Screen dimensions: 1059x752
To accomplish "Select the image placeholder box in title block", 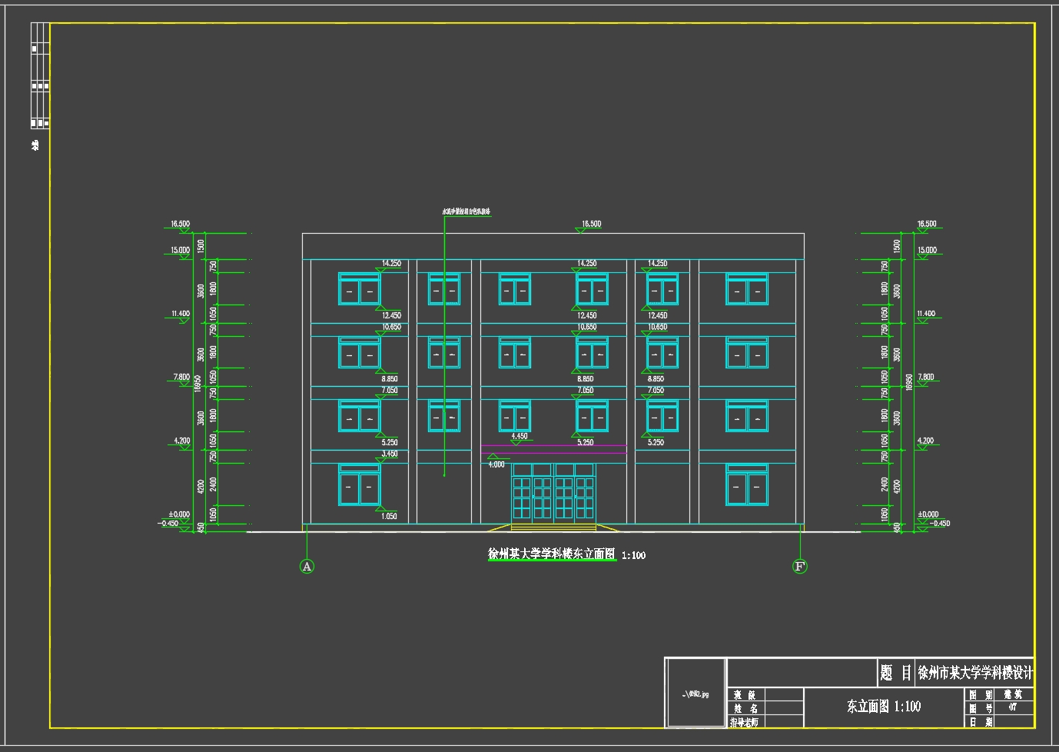I will 695,693.
